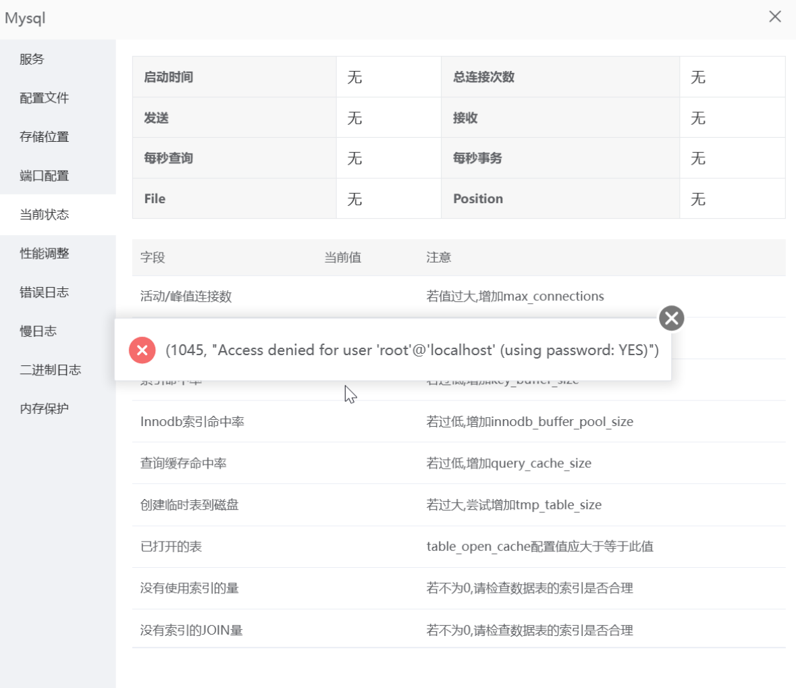The height and width of the screenshot is (688, 796).
Task: Show the 慢日志 tab
Action: (58, 331)
